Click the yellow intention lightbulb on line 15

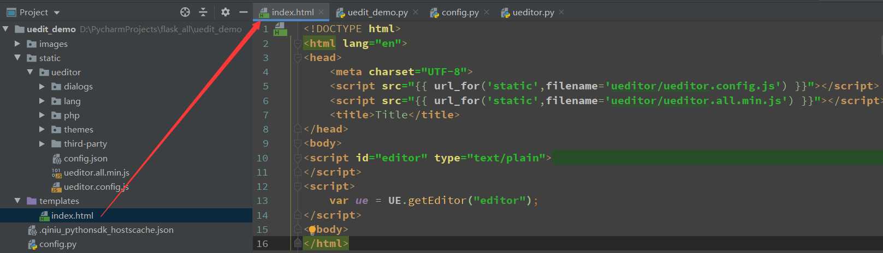pyautogui.click(x=312, y=230)
